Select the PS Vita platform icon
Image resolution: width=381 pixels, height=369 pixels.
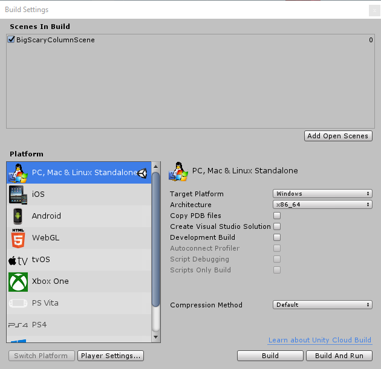(x=18, y=303)
